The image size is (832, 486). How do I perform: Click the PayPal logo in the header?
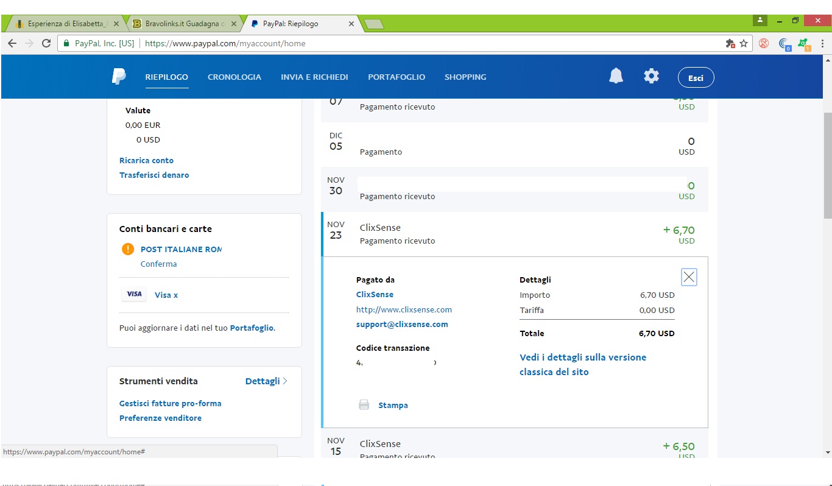point(119,77)
